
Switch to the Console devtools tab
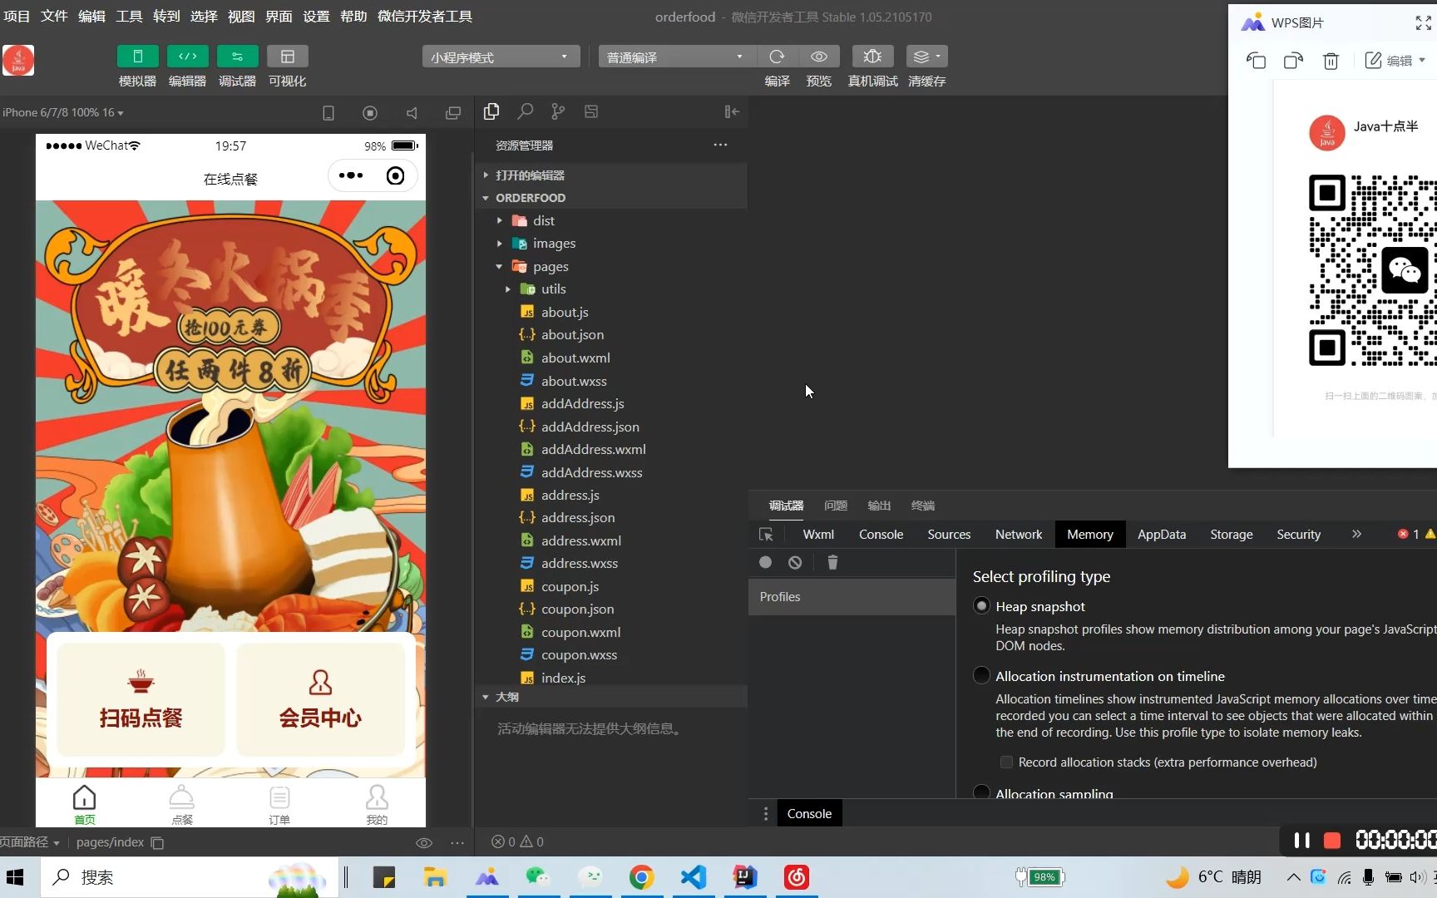coord(881,535)
